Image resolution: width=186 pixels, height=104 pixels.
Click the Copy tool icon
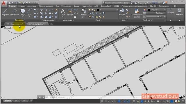point(41,13)
